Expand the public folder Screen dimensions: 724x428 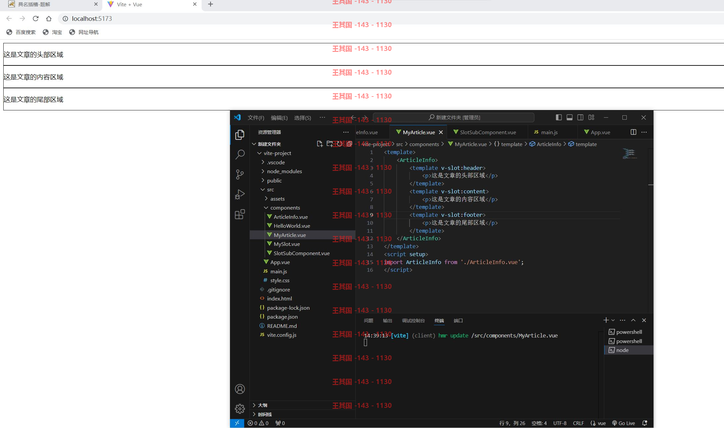263,180
